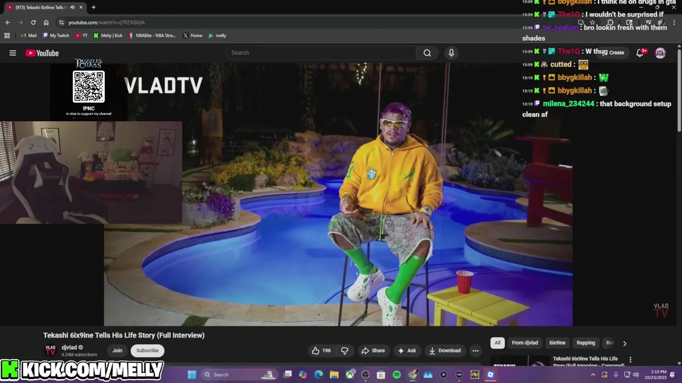Click the YouTube search input field
Image resolution: width=682 pixels, height=383 pixels.
pos(321,53)
